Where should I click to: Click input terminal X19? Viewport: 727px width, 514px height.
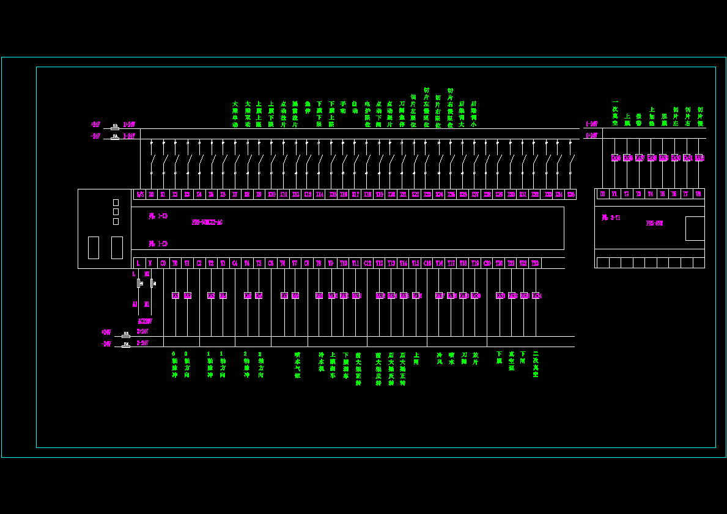pos(379,195)
